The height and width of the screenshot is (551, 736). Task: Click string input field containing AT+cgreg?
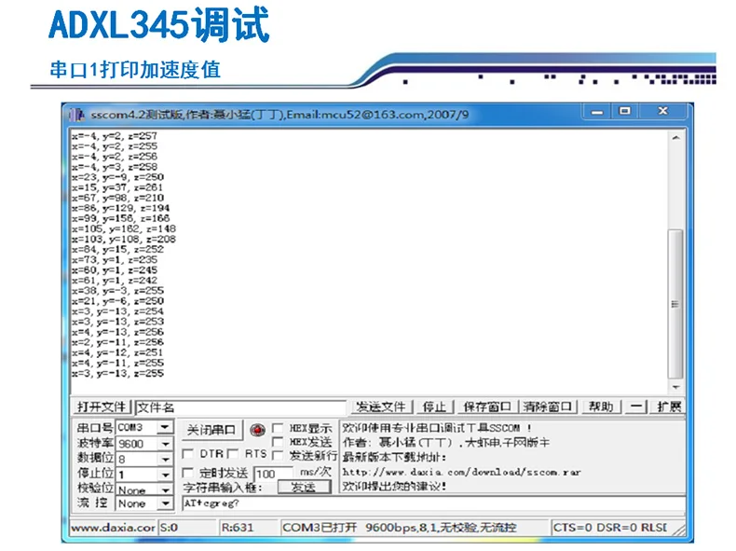(433, 503)
